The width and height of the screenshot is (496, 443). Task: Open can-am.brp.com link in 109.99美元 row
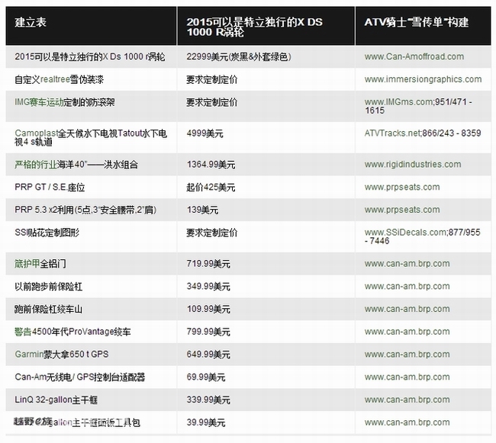(x=407, y=309)
